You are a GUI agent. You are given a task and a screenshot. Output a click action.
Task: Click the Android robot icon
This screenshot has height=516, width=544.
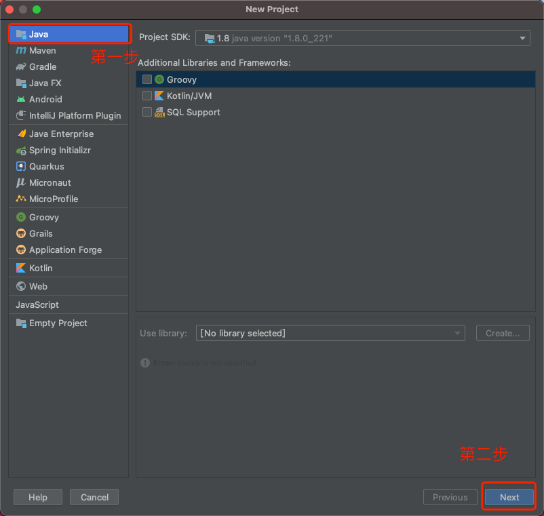click(x=21, y=100)
